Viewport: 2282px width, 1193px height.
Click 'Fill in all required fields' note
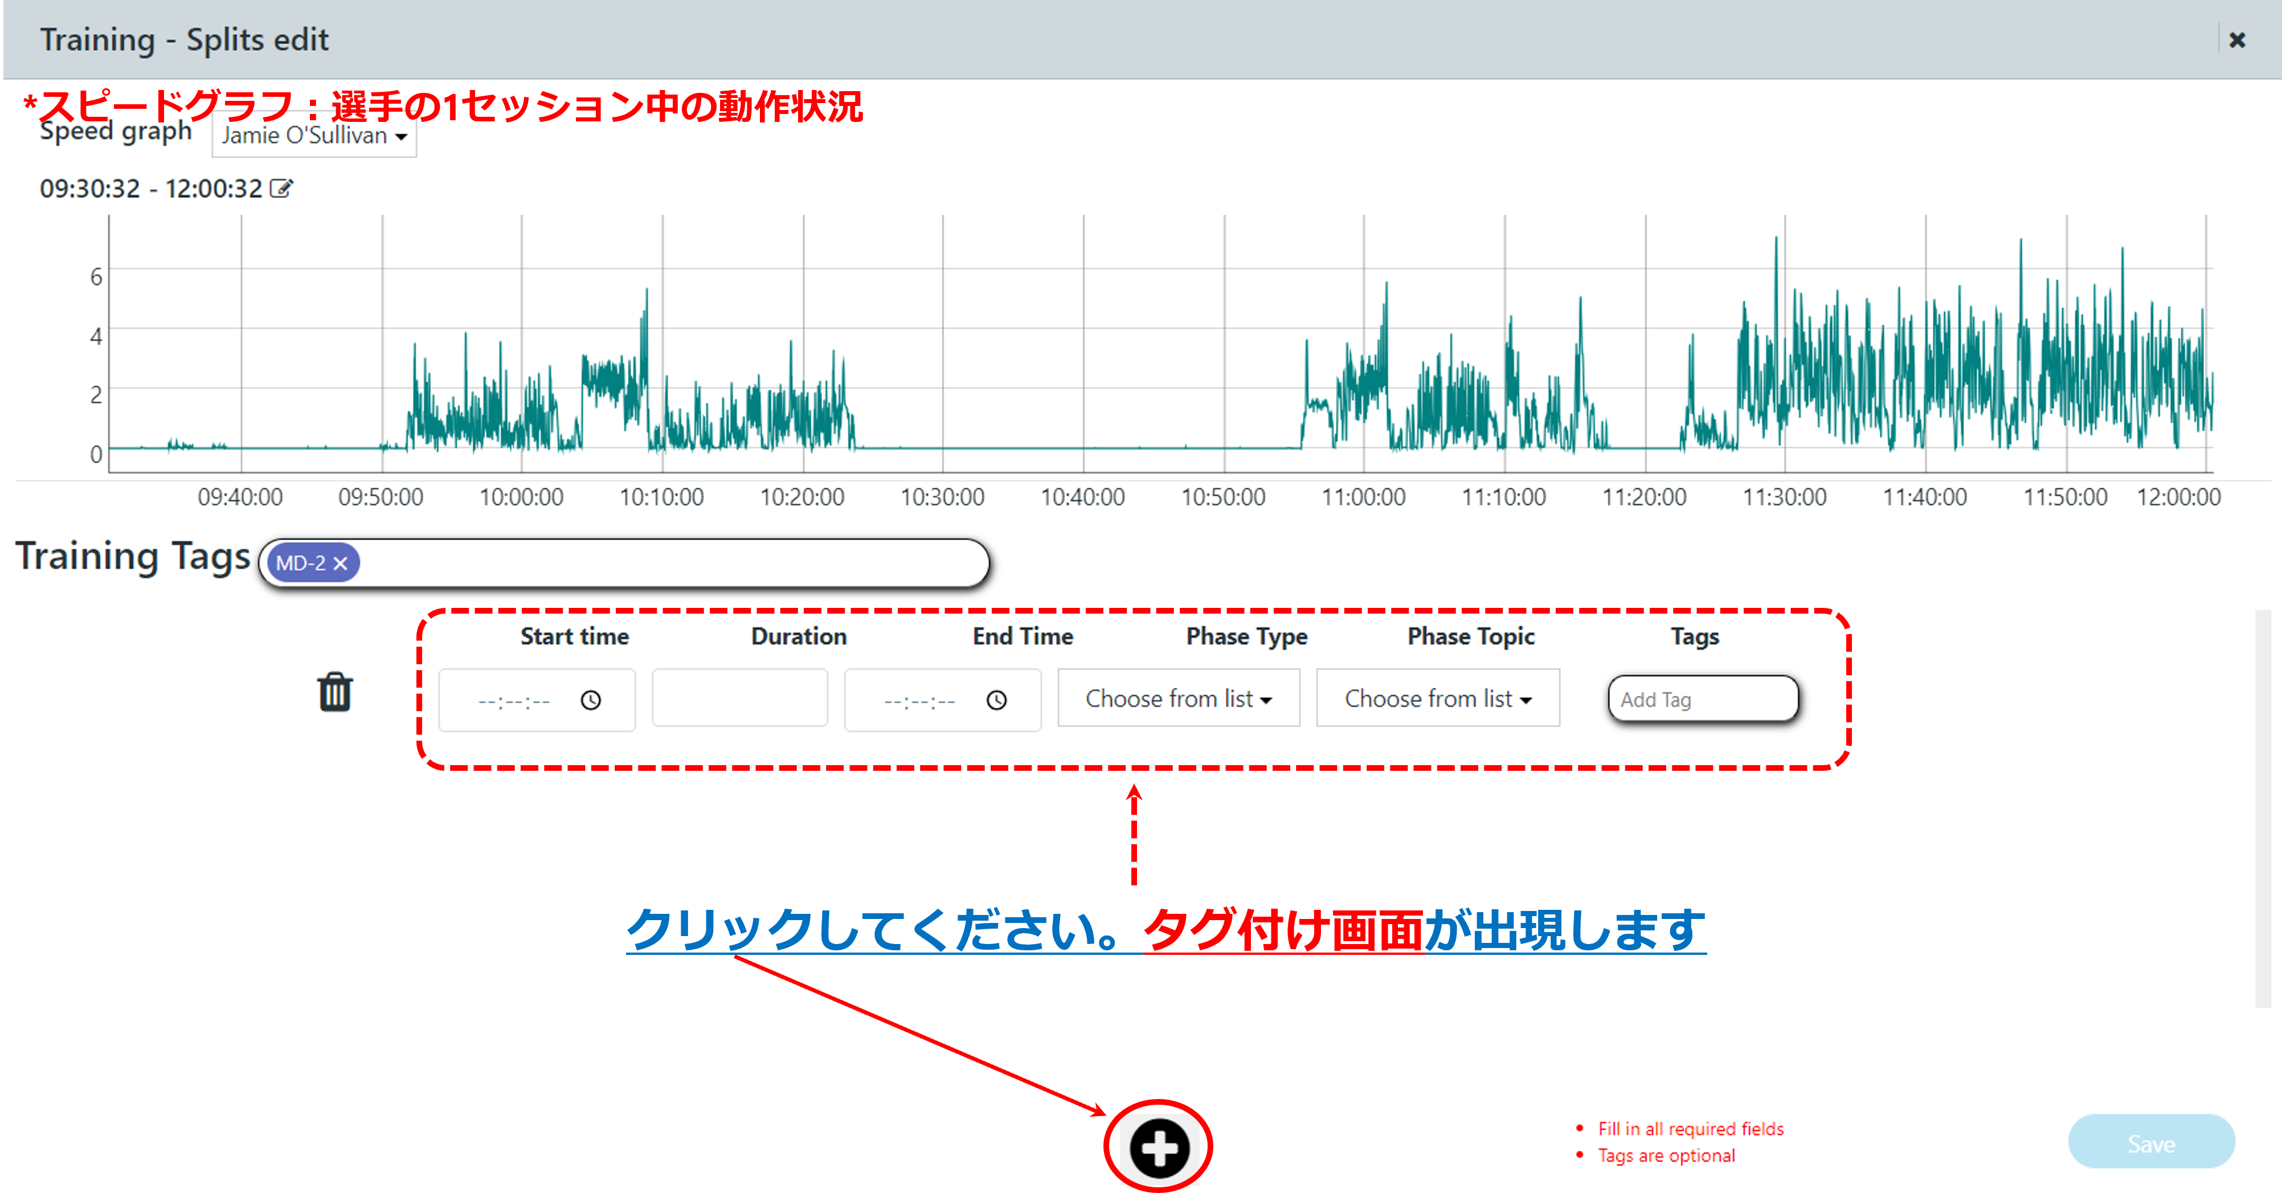[1690, 1129]
